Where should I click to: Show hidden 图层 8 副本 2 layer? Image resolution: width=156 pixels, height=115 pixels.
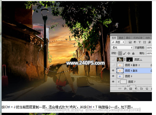click(113, 65)
